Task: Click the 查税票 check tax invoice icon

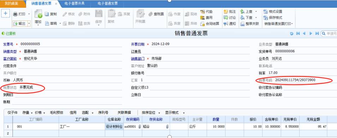Action: click(x=150, y=14)
